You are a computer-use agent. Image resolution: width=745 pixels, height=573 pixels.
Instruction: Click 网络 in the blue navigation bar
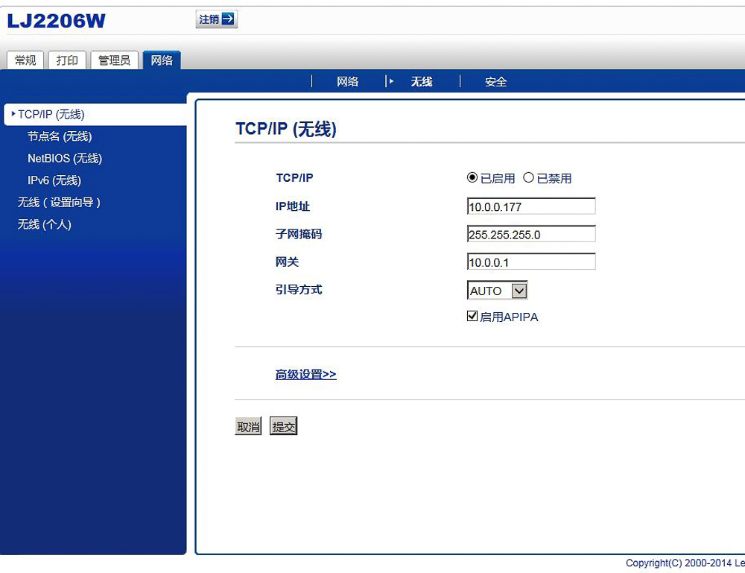point(347,81)
